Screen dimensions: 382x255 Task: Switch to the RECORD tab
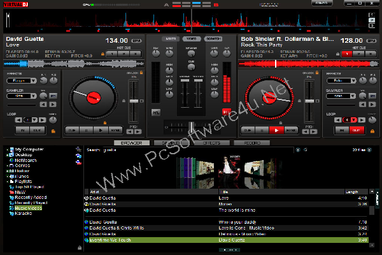click(x=251, y=143)
